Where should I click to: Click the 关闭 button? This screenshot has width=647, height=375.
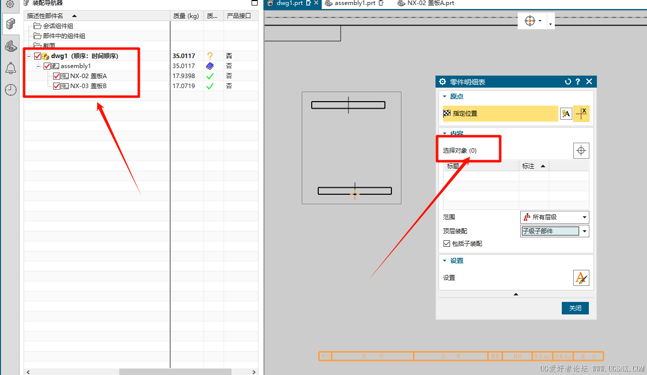tap(575, 308)
